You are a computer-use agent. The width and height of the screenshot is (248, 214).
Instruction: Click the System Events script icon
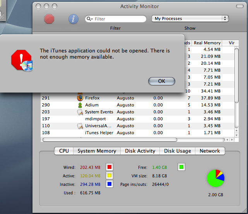pos(80,112)
